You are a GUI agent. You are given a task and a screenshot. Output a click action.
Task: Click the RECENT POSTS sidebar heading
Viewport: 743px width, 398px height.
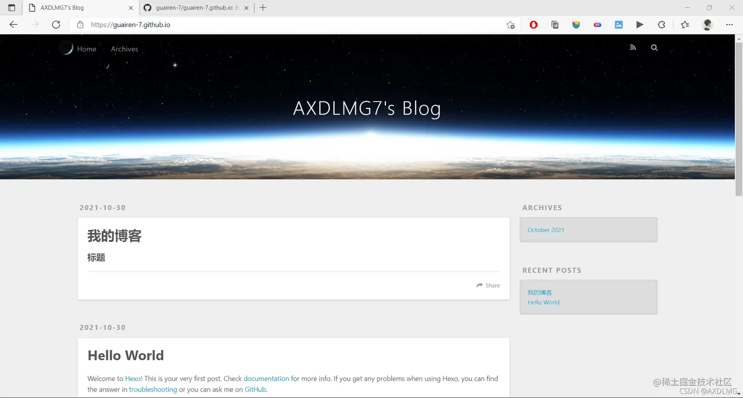552,270
